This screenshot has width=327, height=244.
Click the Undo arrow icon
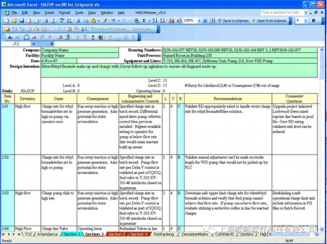click(113, 21)
